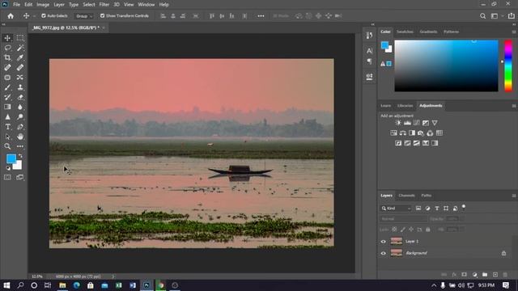Go to the Home screen icon
Screen dimensions: 518x291
[x=11, y=16]
